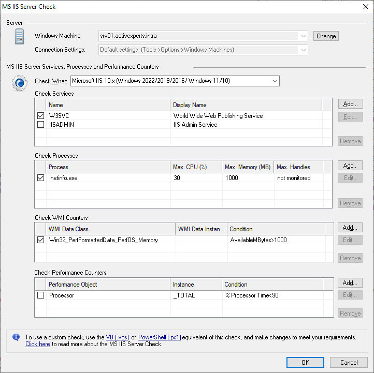Screen dimensions: 374x373
Task: Click the AvailableMBytes>1000 condition
Action: point(258,240)
